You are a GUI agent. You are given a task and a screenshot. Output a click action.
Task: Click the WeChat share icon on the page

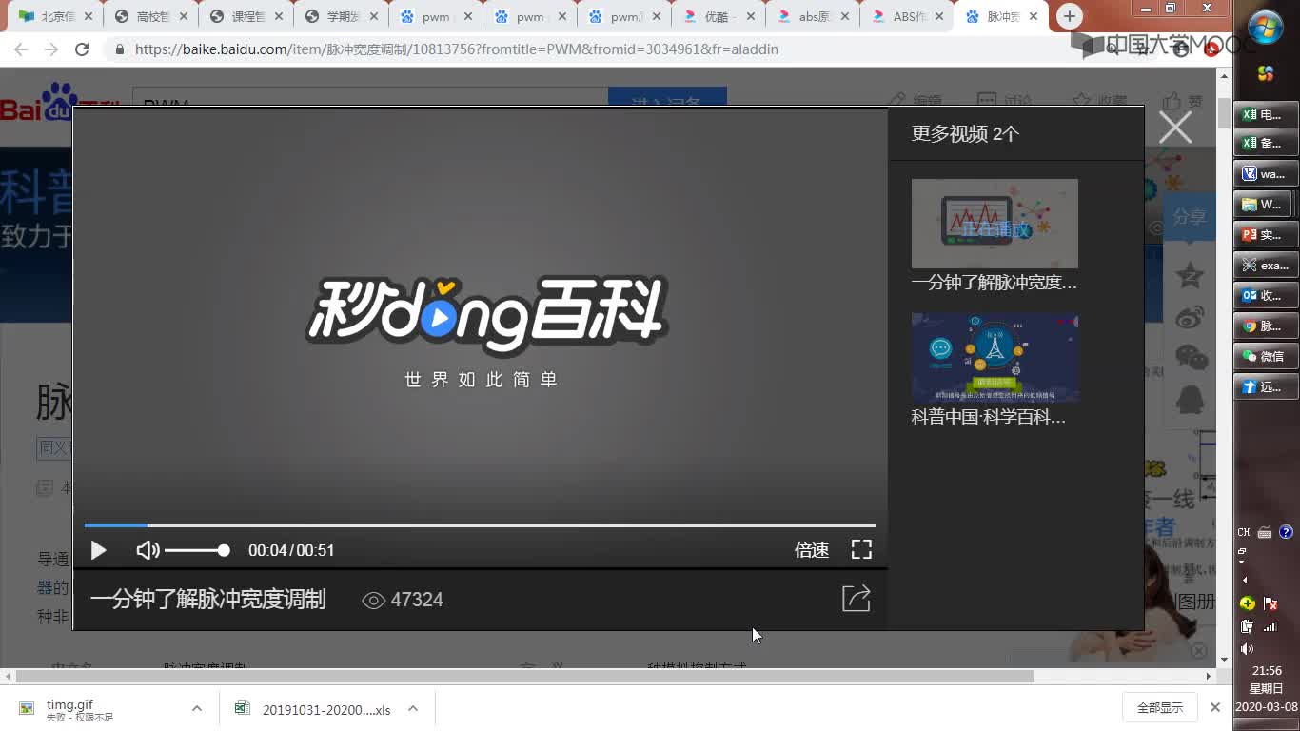(1190, 357)
